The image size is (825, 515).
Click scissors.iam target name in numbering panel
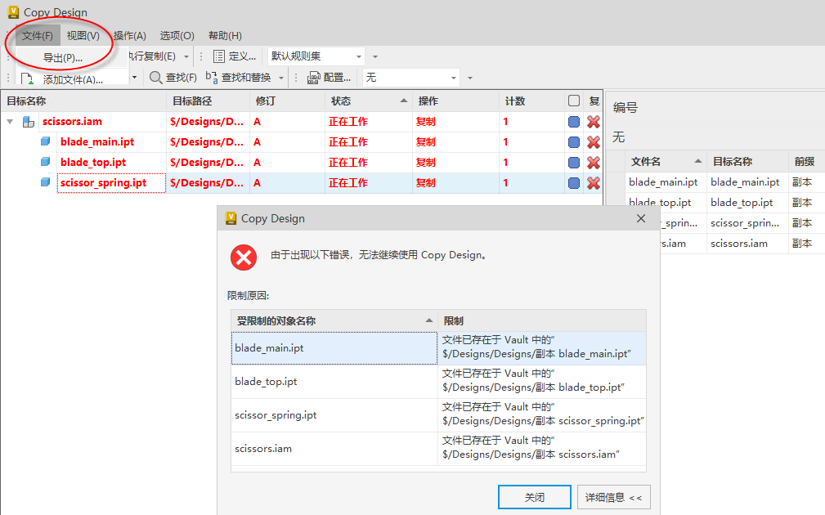pos(739,244)
